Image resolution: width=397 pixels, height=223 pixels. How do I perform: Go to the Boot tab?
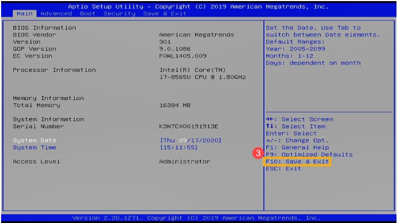[x=87, y=13]
